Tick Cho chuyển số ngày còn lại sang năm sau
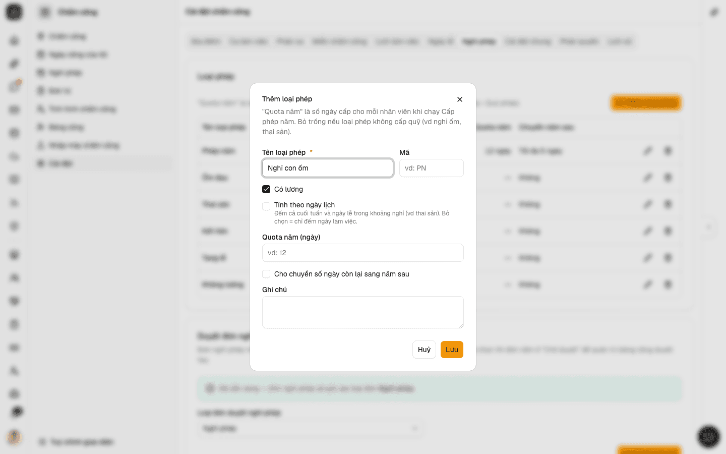726x454 pixels. [x=266, y=274]
